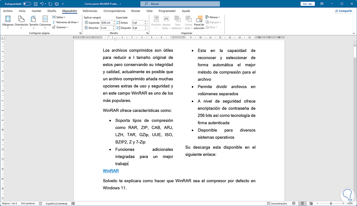
Task: Open the Vista tab
Action: point(149,11)
